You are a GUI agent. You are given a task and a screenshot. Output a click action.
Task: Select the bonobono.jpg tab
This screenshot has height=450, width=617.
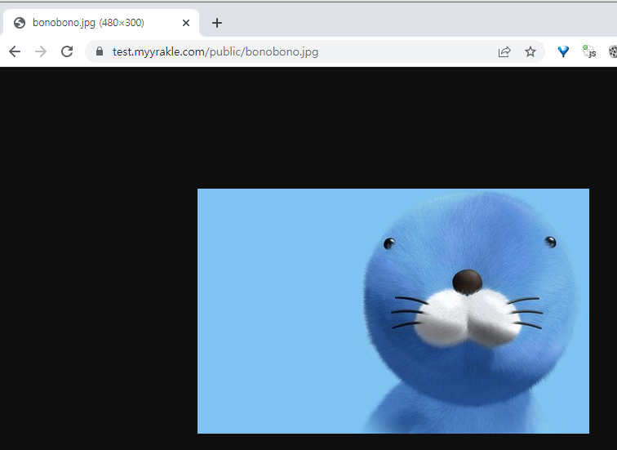click(101, 23)
